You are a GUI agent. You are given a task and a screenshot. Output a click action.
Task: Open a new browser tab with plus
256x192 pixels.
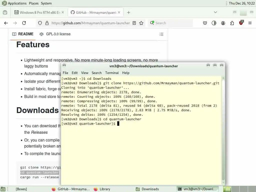(x=128, y=12)
